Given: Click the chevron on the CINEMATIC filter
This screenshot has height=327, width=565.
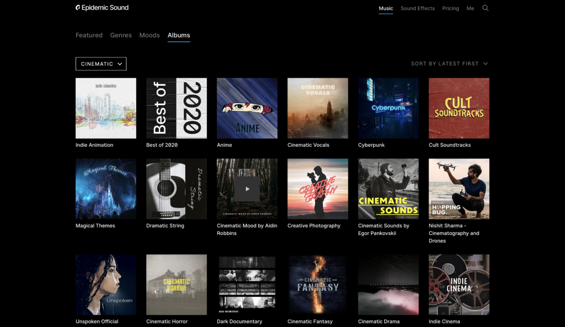Looking at the screenshot, I should pyautogui.click(x=119, y=63).
